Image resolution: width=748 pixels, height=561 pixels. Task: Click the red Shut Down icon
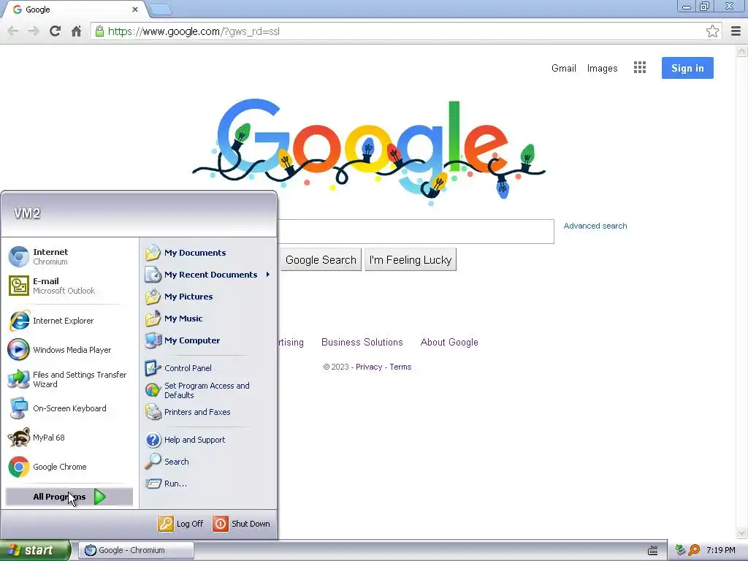click(221, 523)
